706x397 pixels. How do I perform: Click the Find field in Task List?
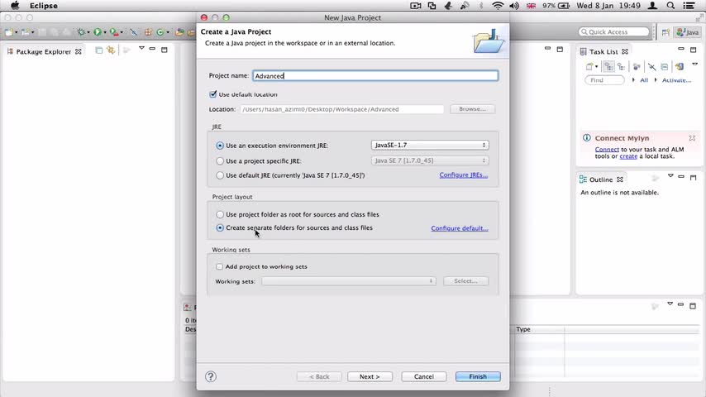tap(604, 79)
